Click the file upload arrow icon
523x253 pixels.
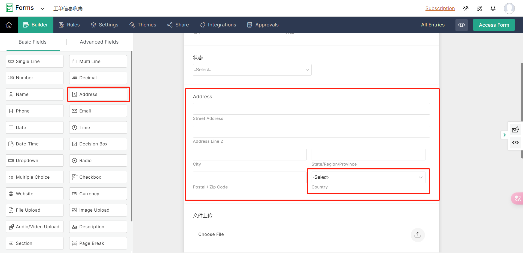coord(418,235)
